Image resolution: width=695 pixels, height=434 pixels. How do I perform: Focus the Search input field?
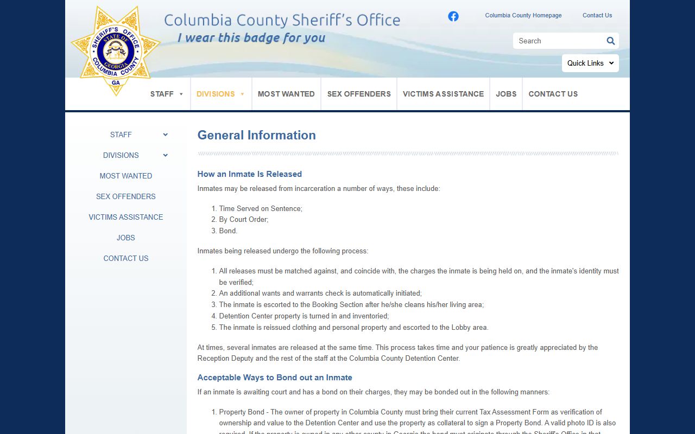(559, 41)
